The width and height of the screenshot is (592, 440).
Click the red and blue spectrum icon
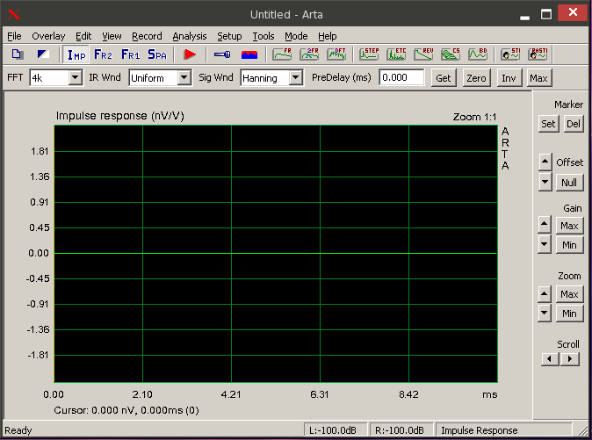[249, 54]
